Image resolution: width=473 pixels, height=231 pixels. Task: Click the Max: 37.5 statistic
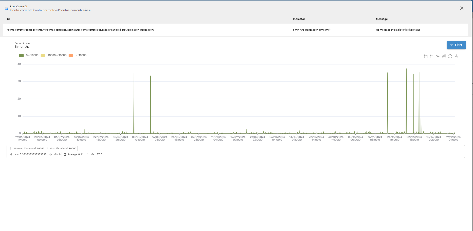(96, 154)
